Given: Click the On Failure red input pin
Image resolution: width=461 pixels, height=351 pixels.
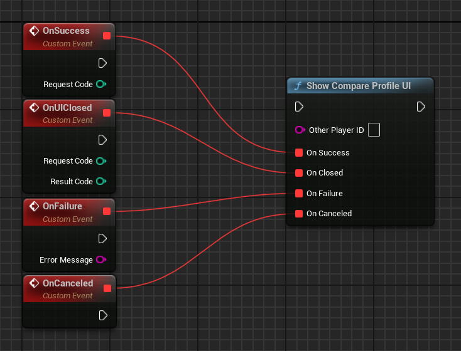Looking at the screenshot, I should tap(299, 194).
